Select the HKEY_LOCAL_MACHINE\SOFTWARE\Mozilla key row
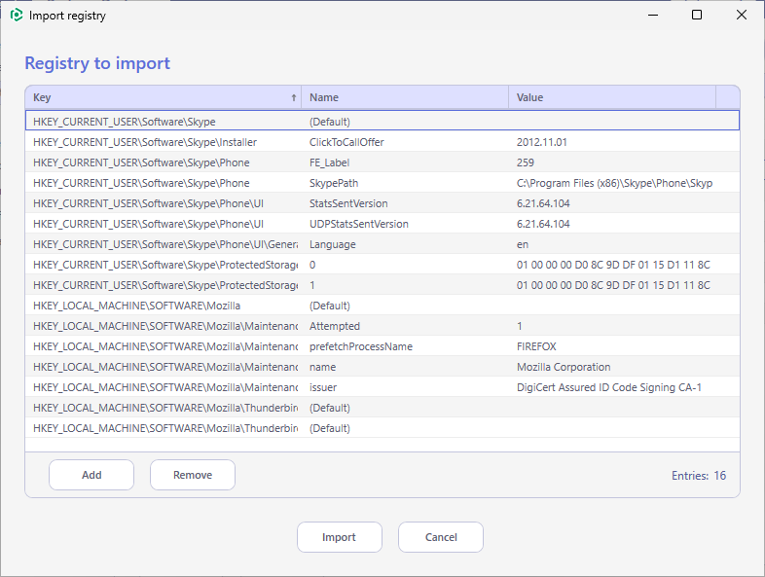This screenshot has height=577, width=765. point(382,306)
